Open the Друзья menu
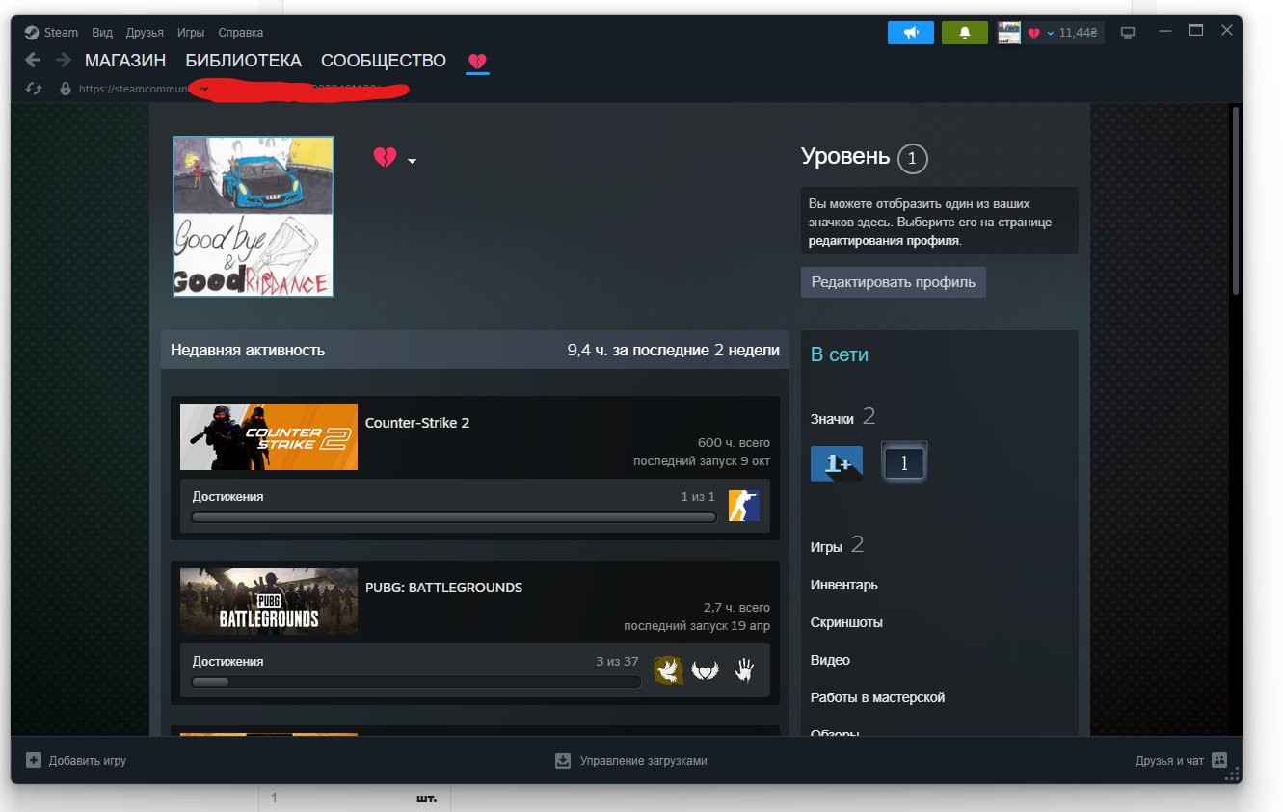 click(x=145, y=32)
